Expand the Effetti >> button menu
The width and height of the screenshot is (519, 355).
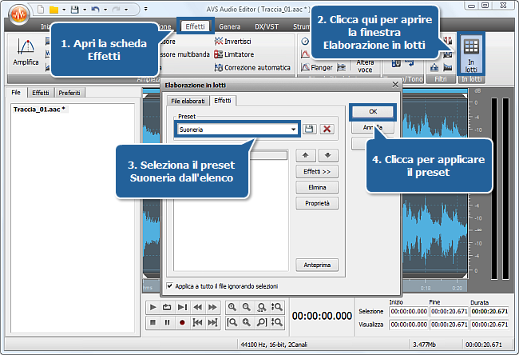pyautogui.click(x=317, y=171)
